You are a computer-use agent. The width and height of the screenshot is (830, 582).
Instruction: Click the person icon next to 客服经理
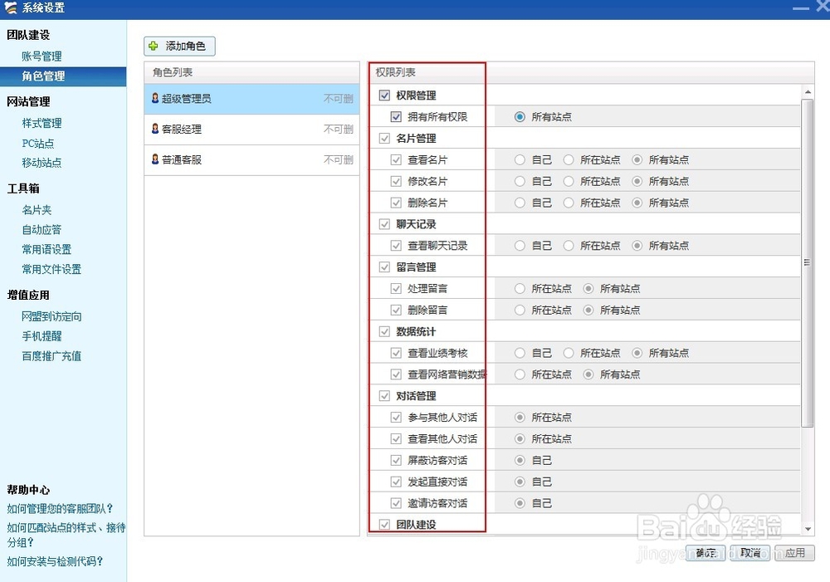(x=156, y=129)
